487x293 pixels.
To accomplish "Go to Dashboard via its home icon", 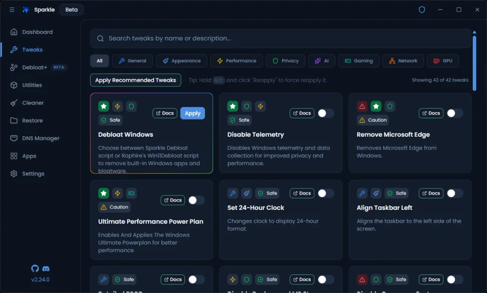I will tap(14, 32).
